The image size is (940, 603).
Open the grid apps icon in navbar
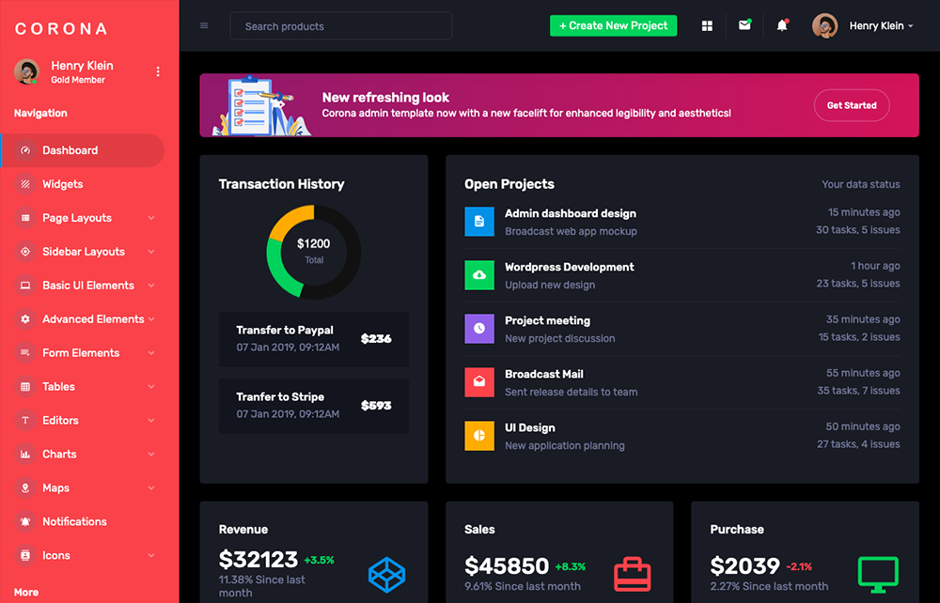(707, 26)
